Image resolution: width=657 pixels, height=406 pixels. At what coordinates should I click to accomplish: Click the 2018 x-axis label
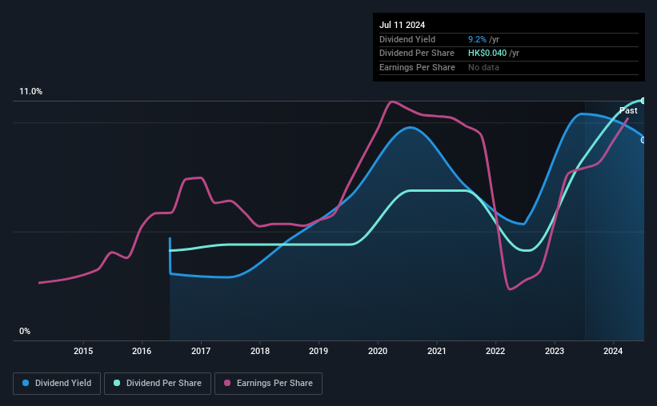coord(260,351)
